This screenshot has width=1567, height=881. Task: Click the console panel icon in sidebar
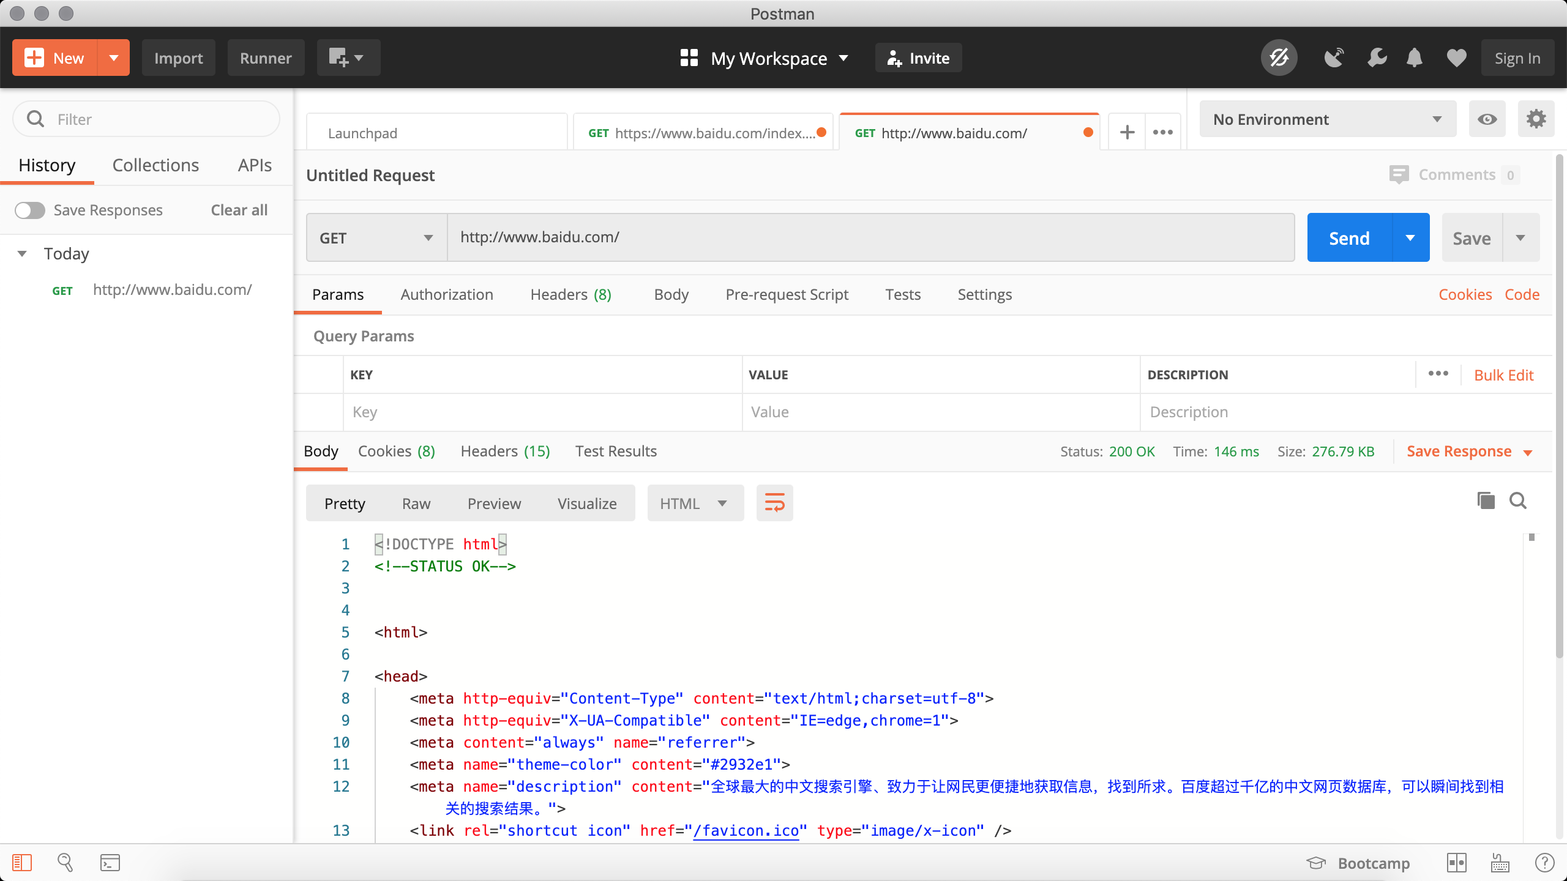pyautogui.click(x=108, y=863)
